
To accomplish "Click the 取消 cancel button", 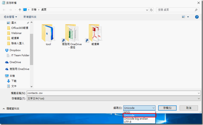I will tap(188, 108).
